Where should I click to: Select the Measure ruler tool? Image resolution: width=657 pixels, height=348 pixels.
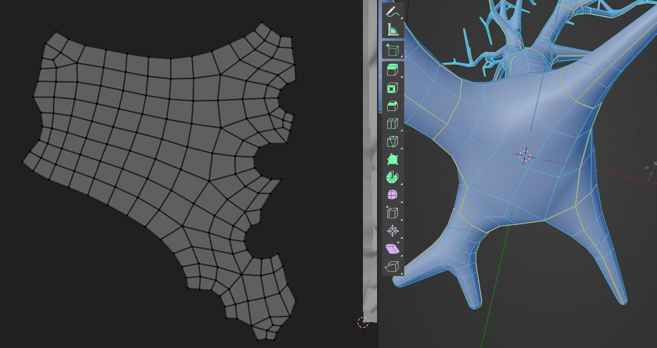coord(393,29)
